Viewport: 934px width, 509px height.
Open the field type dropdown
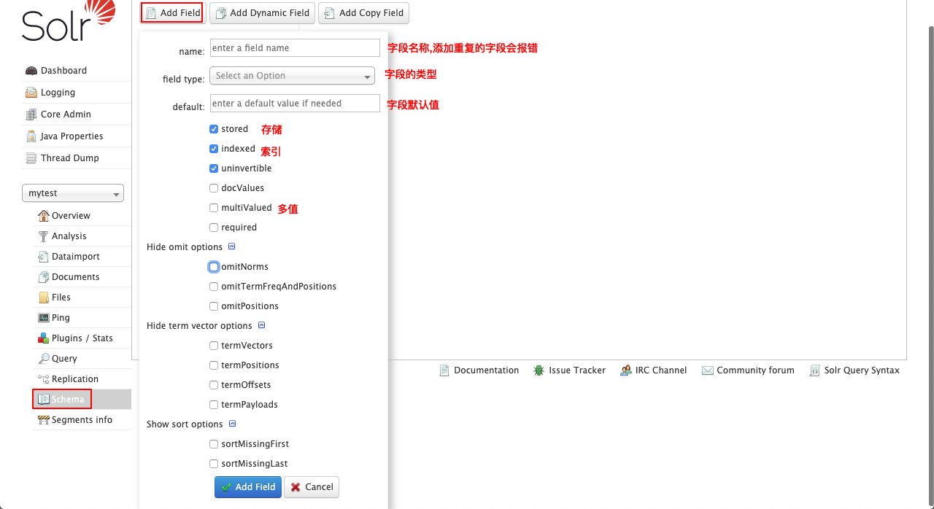tap(292, 75)
